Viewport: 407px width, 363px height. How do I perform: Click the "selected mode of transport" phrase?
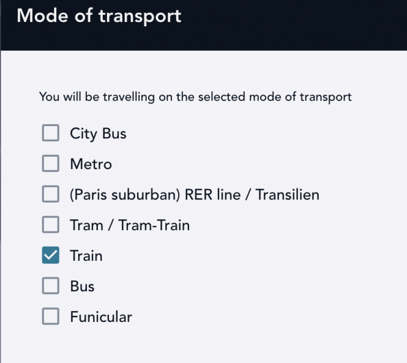(282, 97)
